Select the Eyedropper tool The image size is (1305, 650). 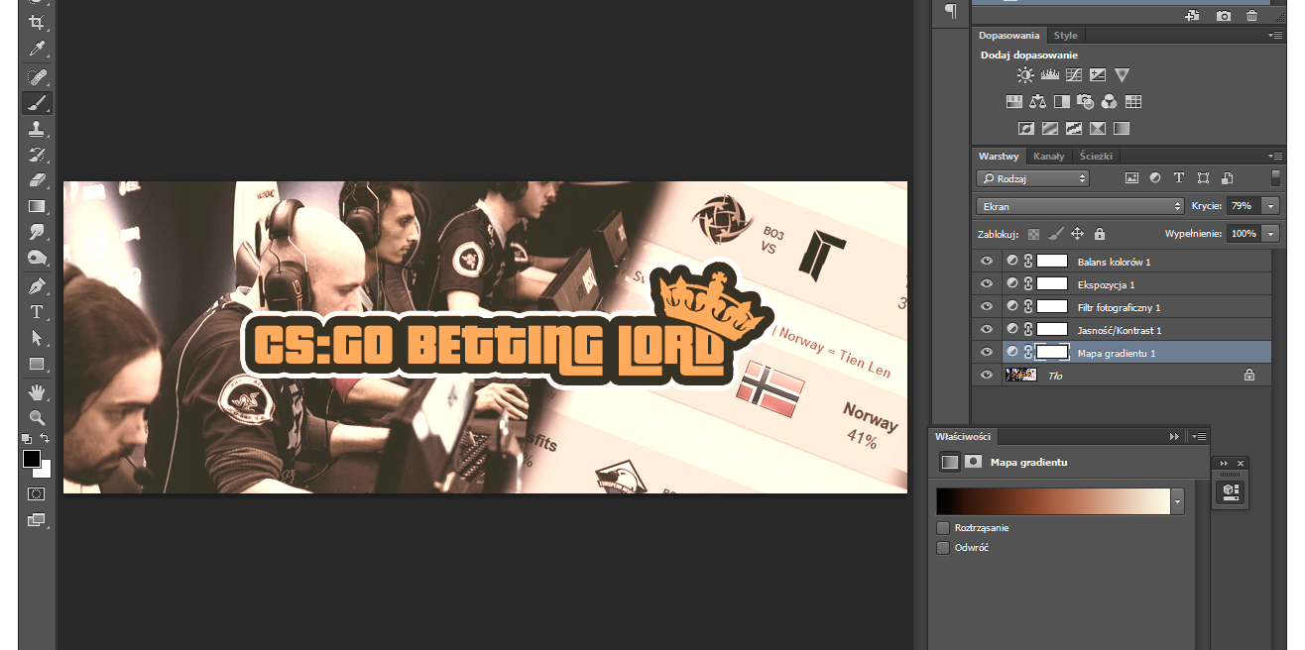37,49
